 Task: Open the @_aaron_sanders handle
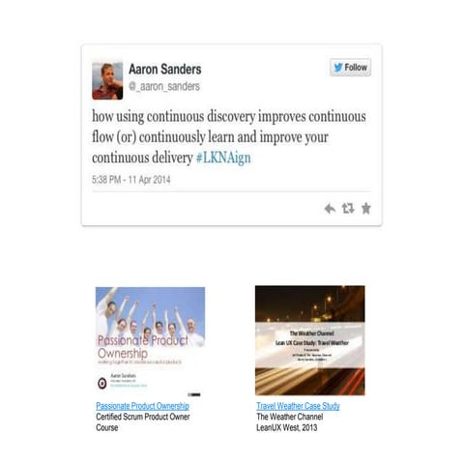click(164, 86)
